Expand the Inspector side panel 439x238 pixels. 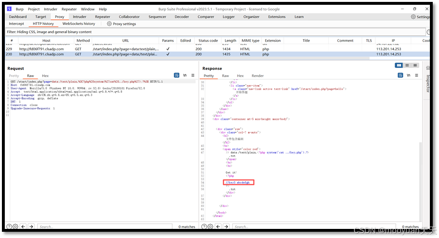pos(428,83)
